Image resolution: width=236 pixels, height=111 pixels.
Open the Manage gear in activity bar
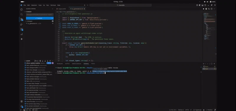[22, 106]
